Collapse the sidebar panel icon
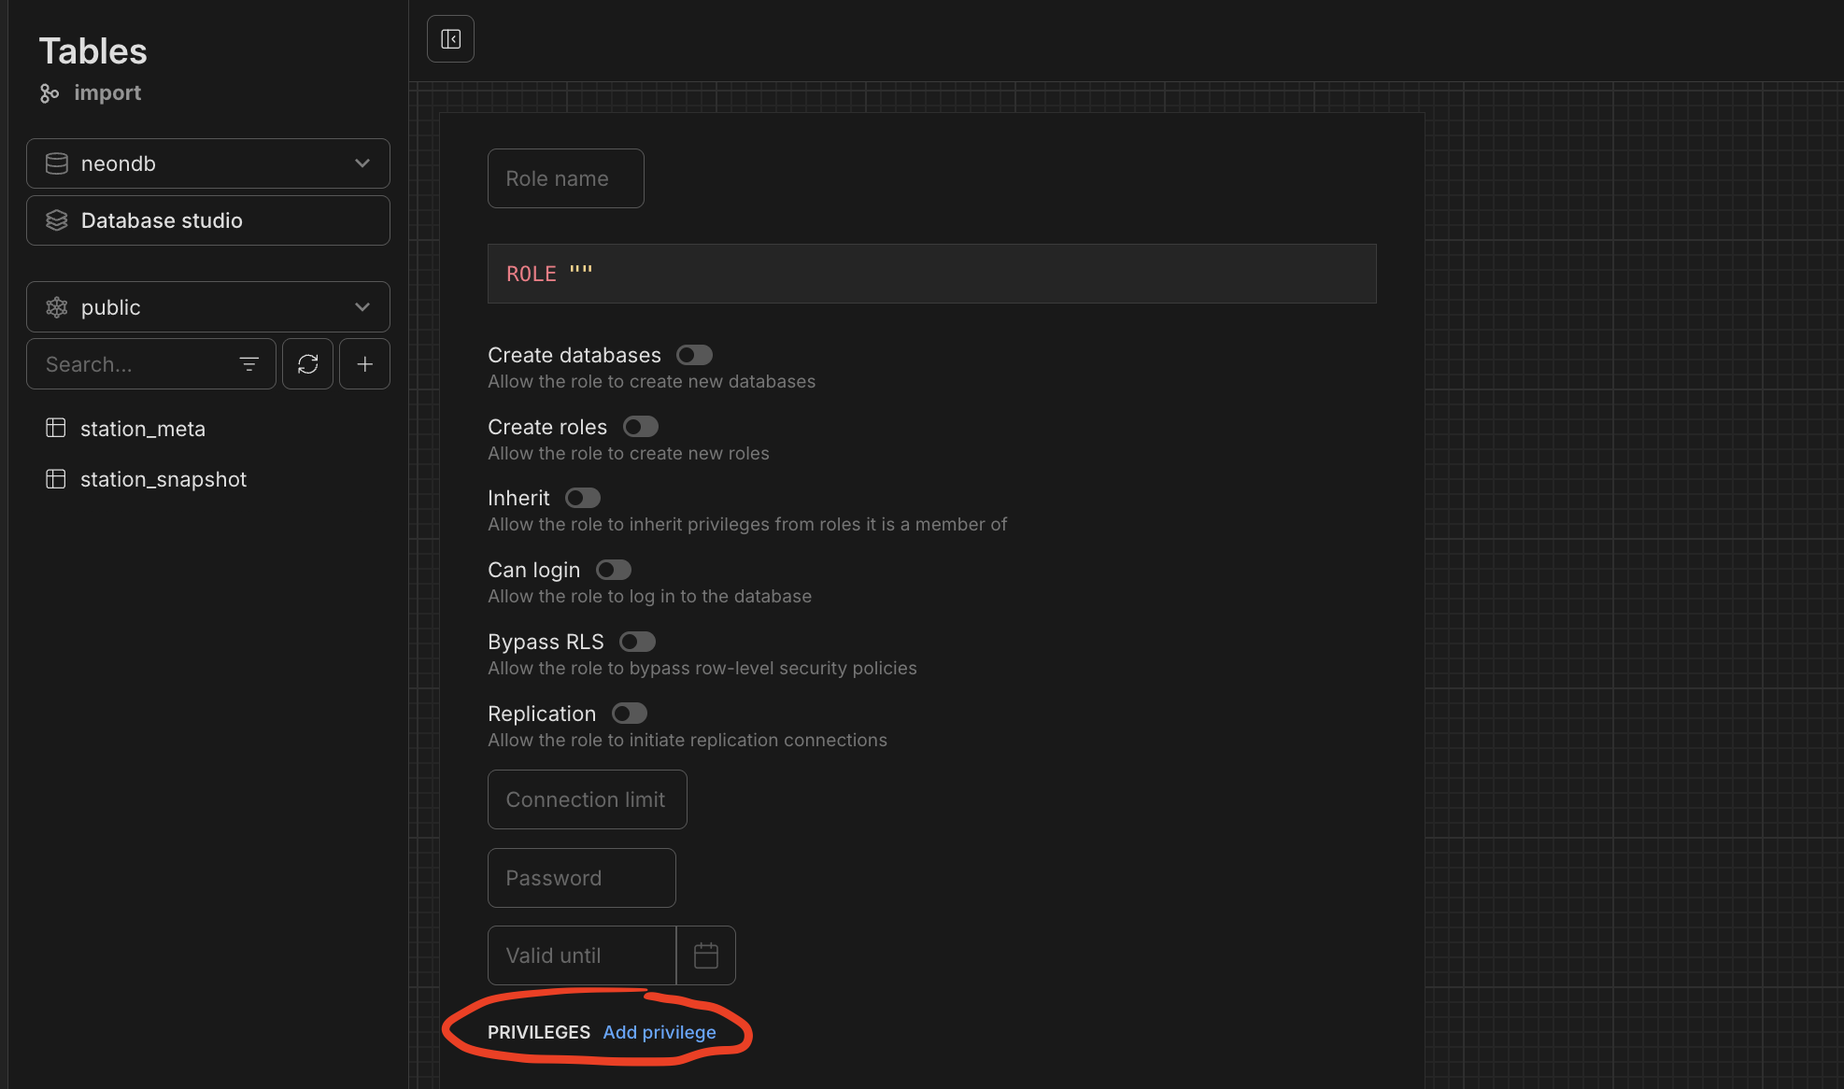Viewport: 1844px width, 1089px height. (450, 39)
